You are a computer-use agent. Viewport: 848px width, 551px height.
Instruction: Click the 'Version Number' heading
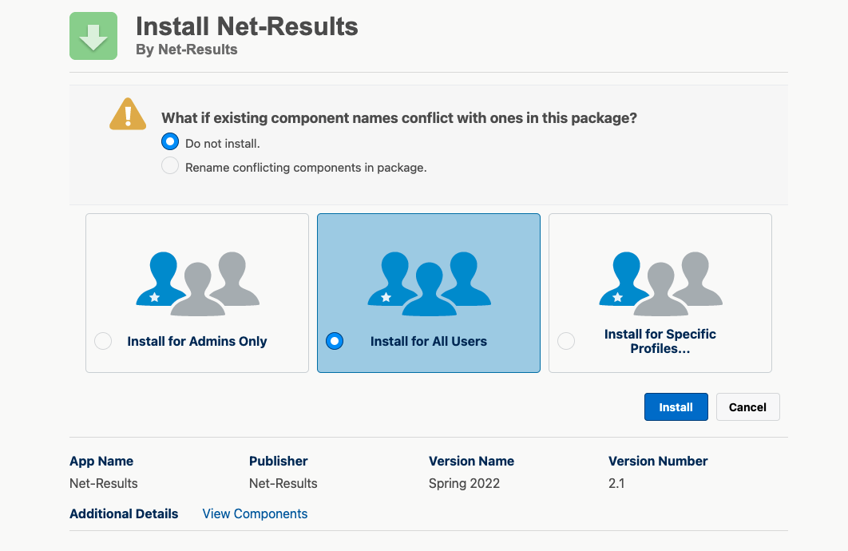point(658,462)
